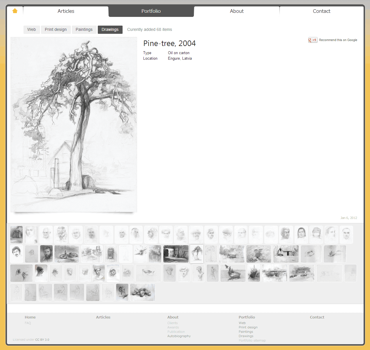370x350 pixels.
Task: Open the bearded man portrait thumbnail
Action: [46, 254]
